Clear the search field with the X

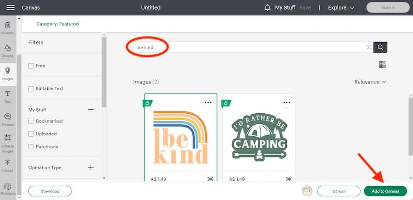[369, 47]
